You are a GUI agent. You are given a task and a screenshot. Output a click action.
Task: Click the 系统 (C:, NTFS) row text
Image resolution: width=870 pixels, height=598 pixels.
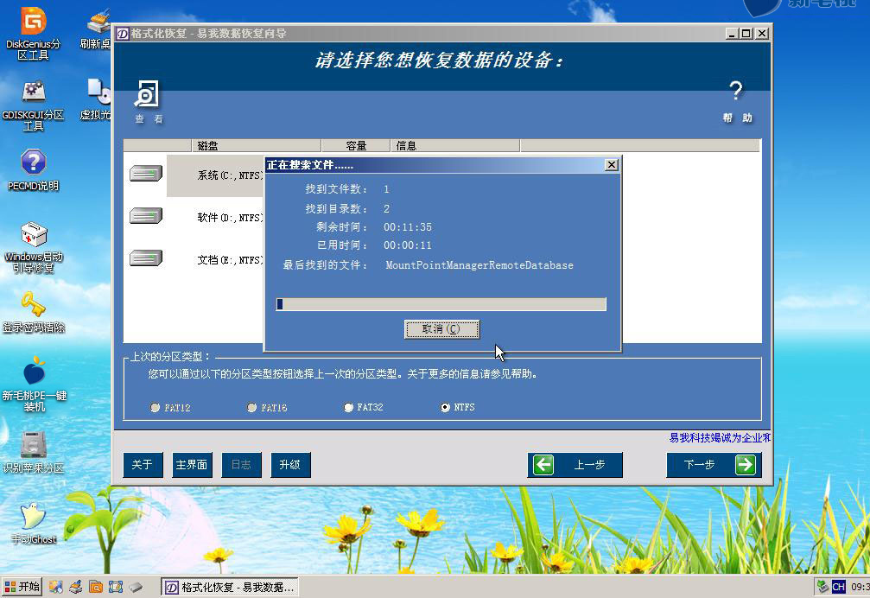pos(230,175)
